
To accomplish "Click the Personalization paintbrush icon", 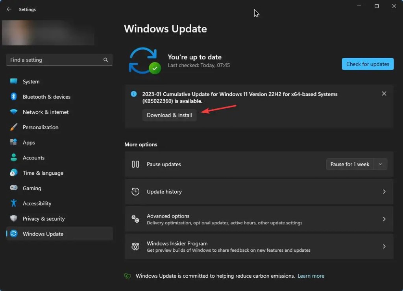I will (14, 127).
